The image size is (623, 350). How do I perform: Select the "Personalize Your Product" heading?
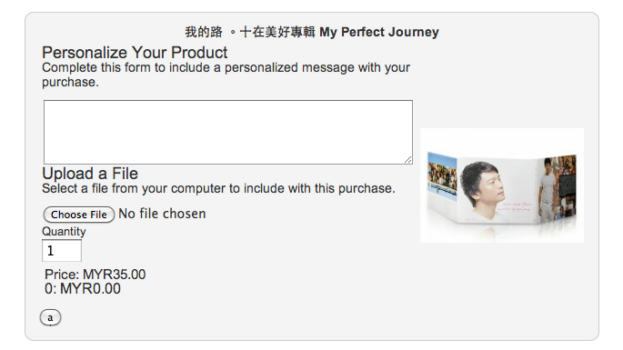[x=135, y=53]
